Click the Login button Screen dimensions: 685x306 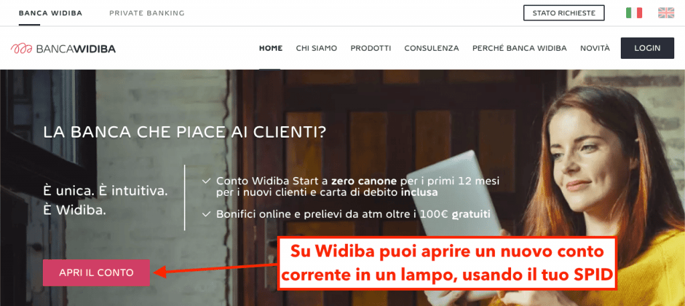click(648, 48)
